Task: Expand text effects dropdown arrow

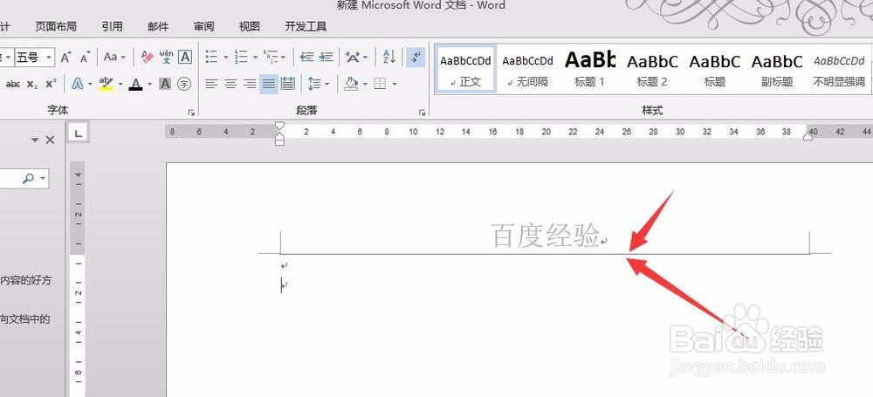Action: (x=90, y=85)
